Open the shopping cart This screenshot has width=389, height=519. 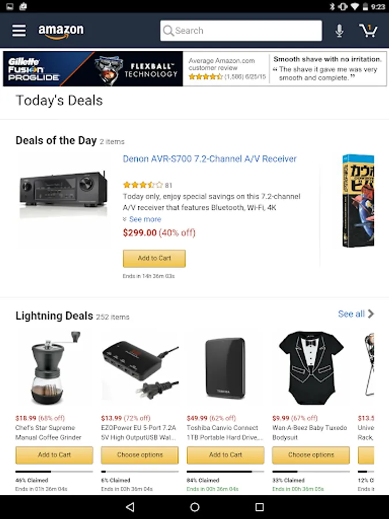point(368,31)
